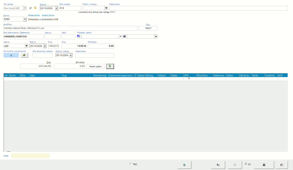Image resolution: width=293 pixels, height=170 pixels.
Task: Click the exit door icon button
Action: (x=282, y=165)
